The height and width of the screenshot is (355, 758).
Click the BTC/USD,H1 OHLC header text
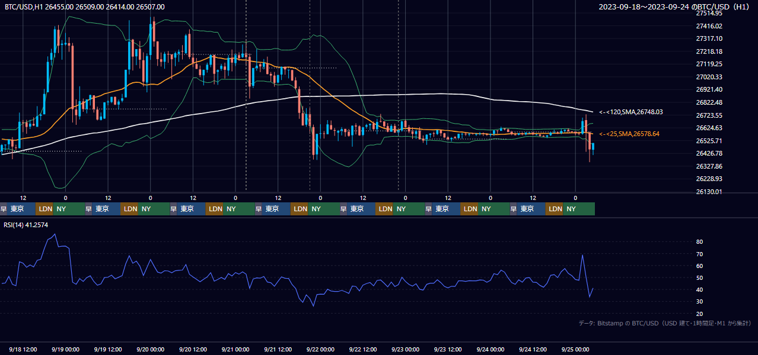point(85,7)
